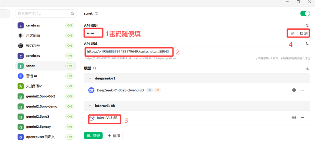The image size is (315, 144).
Task: Remove InternVL3-8B with minus icon
Action: [302, 117]
